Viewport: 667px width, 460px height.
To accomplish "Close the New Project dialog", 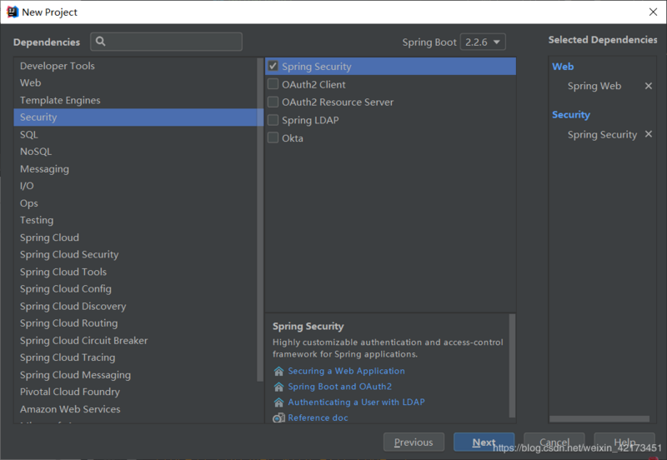I will (x=653, y=12).
